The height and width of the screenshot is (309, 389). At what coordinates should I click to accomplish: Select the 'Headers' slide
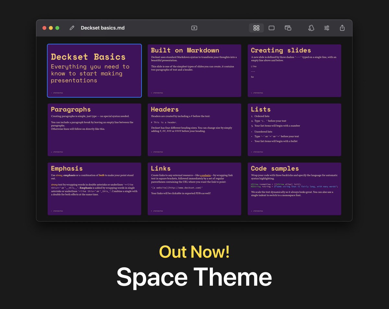click(x=194, y=129)
